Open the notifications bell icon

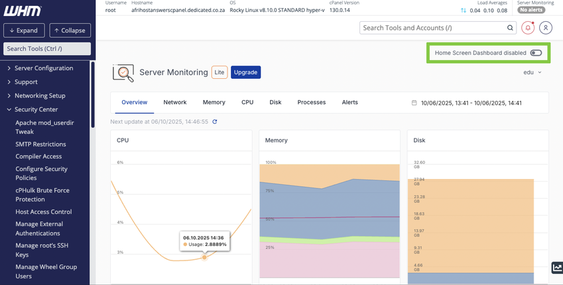click(528, 28)
